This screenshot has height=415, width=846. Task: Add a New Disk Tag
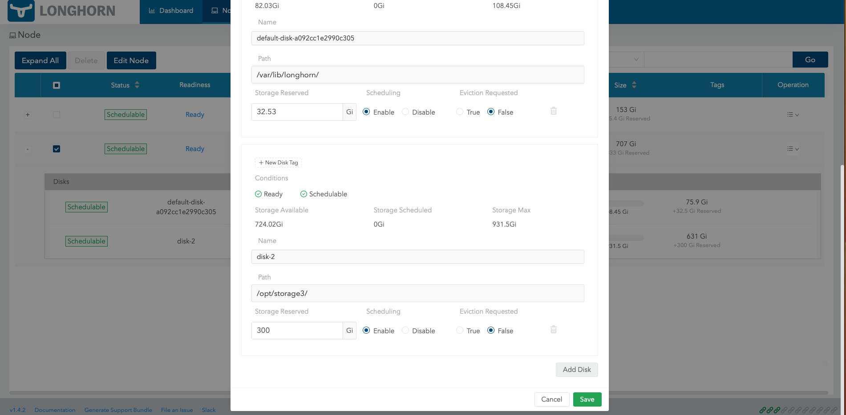[x=278, y=163]
